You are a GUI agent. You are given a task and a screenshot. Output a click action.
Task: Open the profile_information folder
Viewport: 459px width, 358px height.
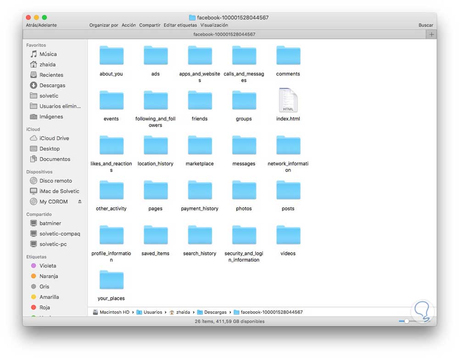coord(111,235)
